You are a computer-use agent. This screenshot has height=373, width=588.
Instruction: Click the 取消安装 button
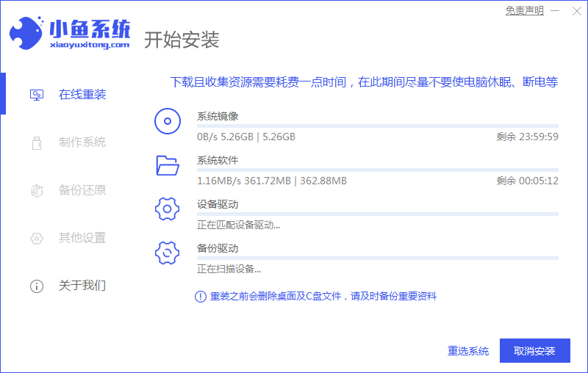534,351
